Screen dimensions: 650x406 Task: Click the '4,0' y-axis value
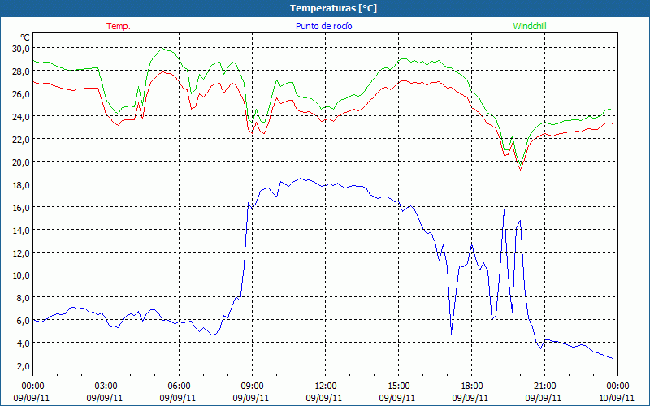click(x=24, y=343)
